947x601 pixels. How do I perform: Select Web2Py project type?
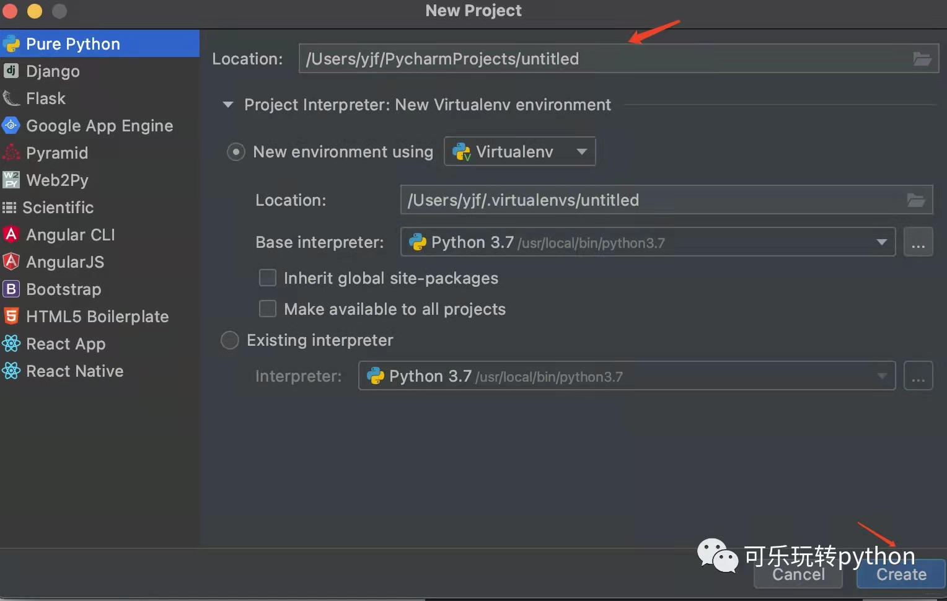coord(99,180)
